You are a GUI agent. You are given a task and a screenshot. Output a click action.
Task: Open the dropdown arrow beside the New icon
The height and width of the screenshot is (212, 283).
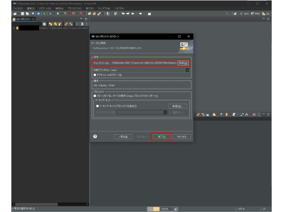click(x=19, y=14)
